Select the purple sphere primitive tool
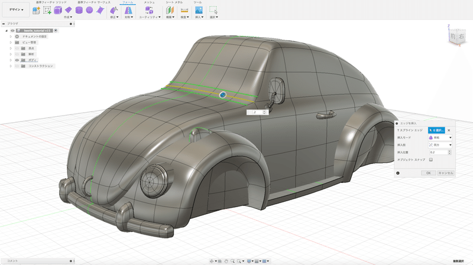 click(89, 11)
